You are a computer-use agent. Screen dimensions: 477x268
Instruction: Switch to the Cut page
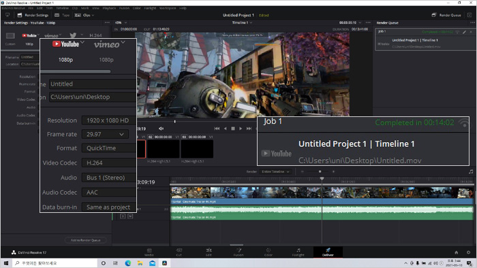pyautogui.click(x=179, y=252)
